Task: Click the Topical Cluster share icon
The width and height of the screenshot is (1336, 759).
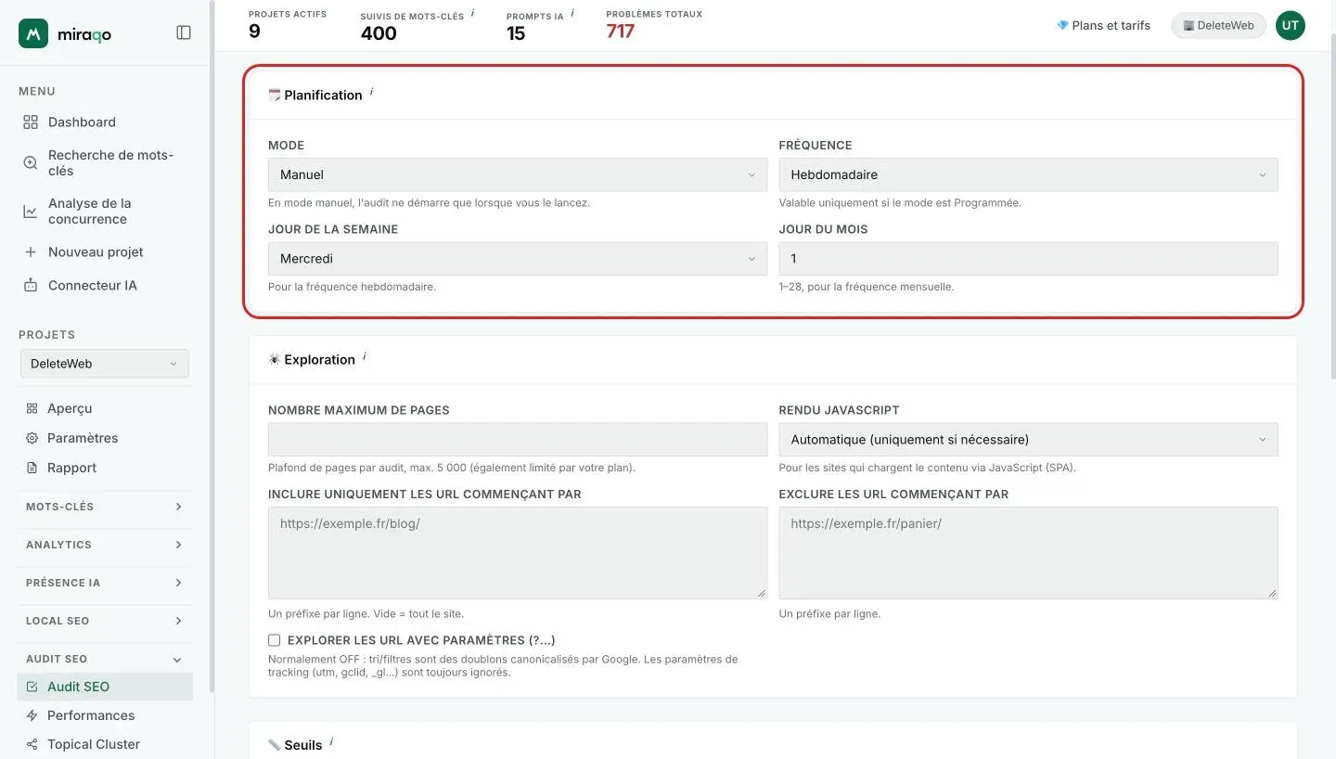Action: pyautogui.click(x=32, y=744)
